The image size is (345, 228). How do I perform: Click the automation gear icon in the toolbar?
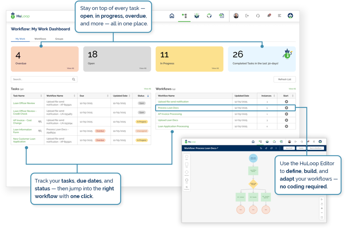197,15
